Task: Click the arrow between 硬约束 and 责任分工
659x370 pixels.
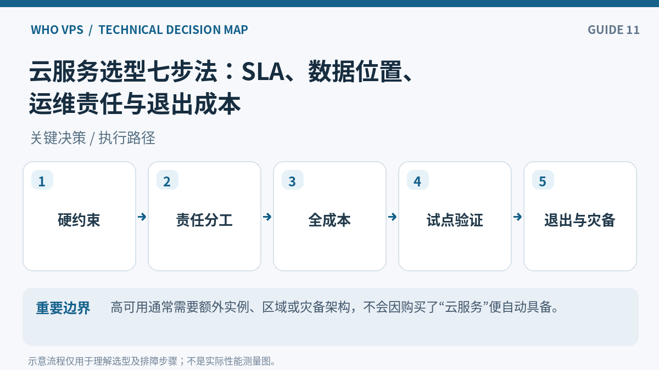Action: pos(142,217)
